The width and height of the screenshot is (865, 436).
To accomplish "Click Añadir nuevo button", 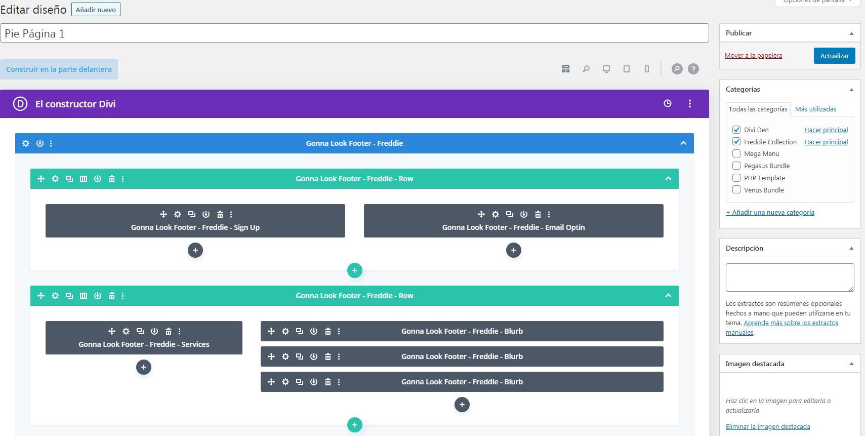I will point(96,10).
